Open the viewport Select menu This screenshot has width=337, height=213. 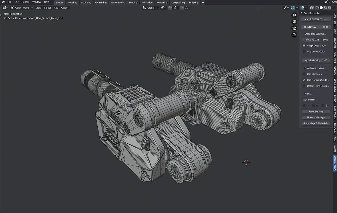(x=47, y=8)
